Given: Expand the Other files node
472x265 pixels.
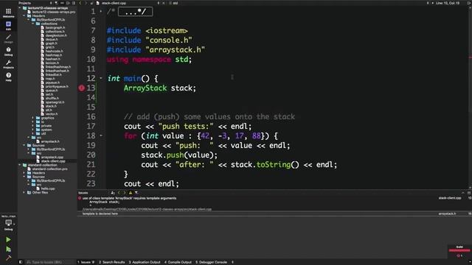Looking at the screenshot, I should tap(24, 193).
